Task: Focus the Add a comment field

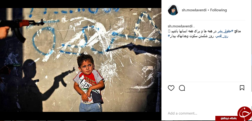Action: click(x=182, y=113)
